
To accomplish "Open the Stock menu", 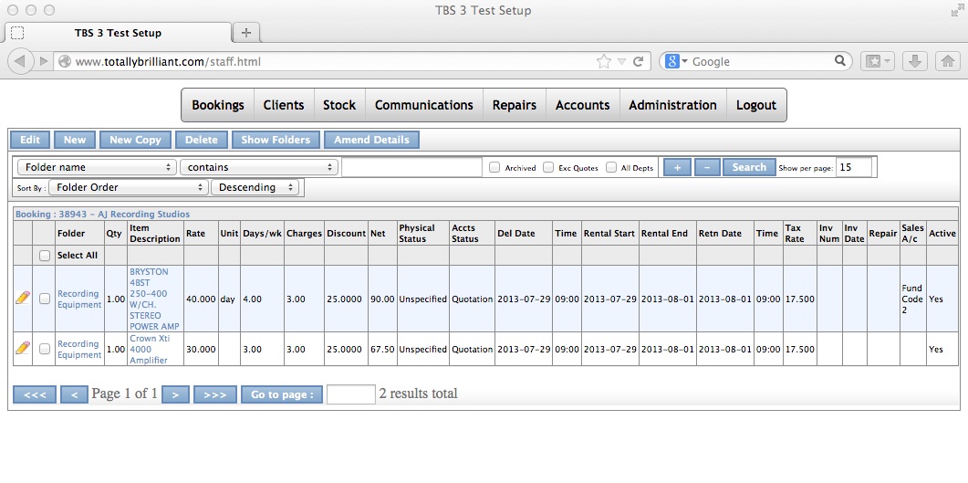I will (x=339, y=105).
